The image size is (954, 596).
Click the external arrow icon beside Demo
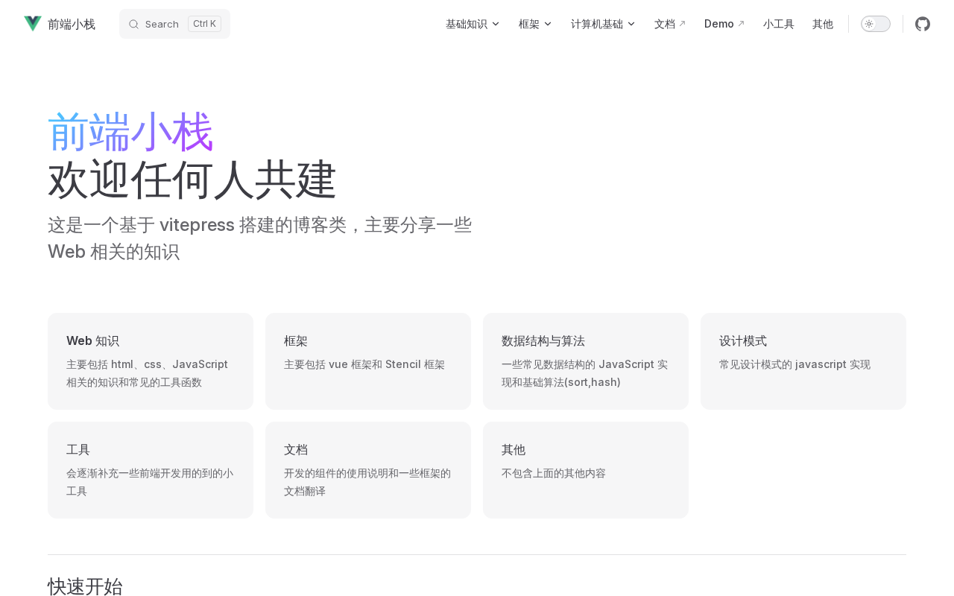741,24
